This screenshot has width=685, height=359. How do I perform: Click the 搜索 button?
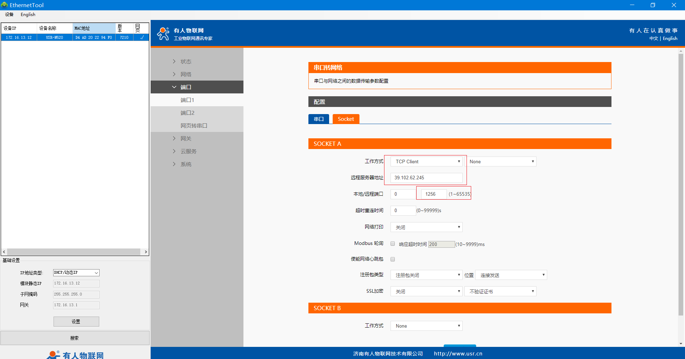pos(75,338)
